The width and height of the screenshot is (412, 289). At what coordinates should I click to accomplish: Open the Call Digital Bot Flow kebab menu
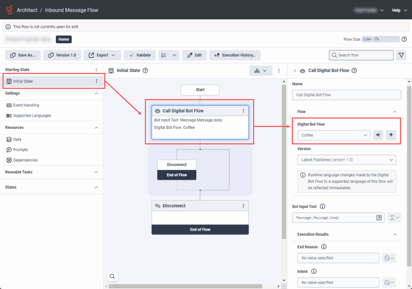[243, 110]
